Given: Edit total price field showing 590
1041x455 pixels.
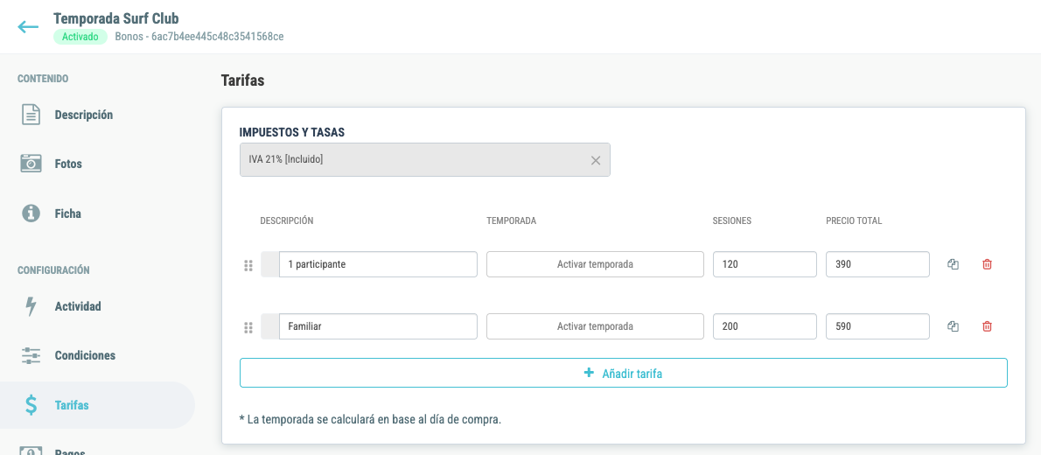Looking at the screenshot, I should (x=877, y=326).
